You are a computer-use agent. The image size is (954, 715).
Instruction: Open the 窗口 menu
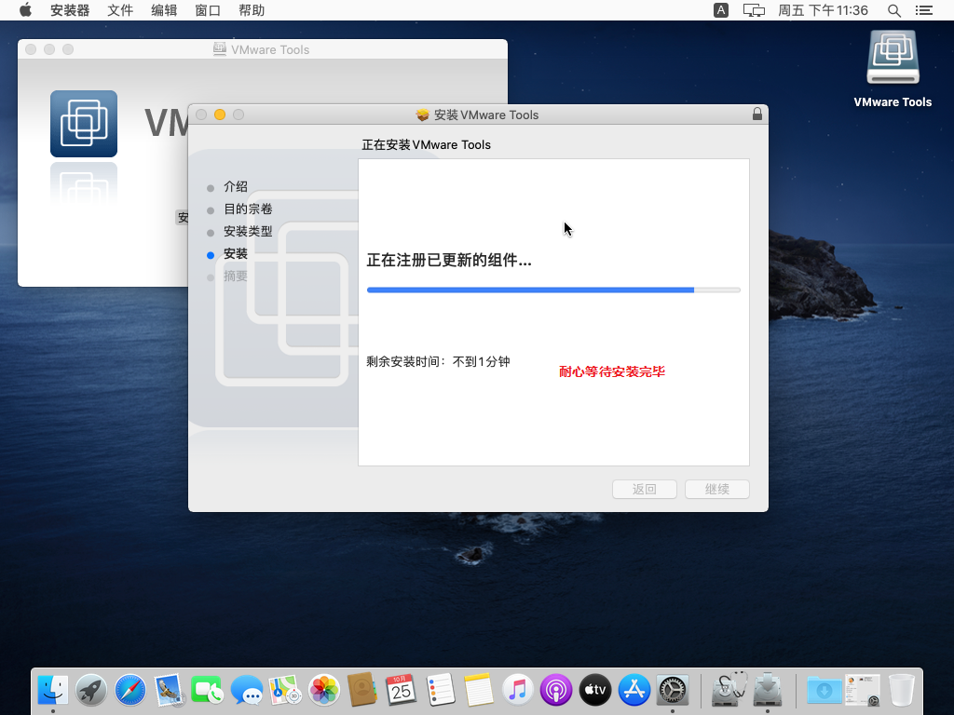click(208, 10)
